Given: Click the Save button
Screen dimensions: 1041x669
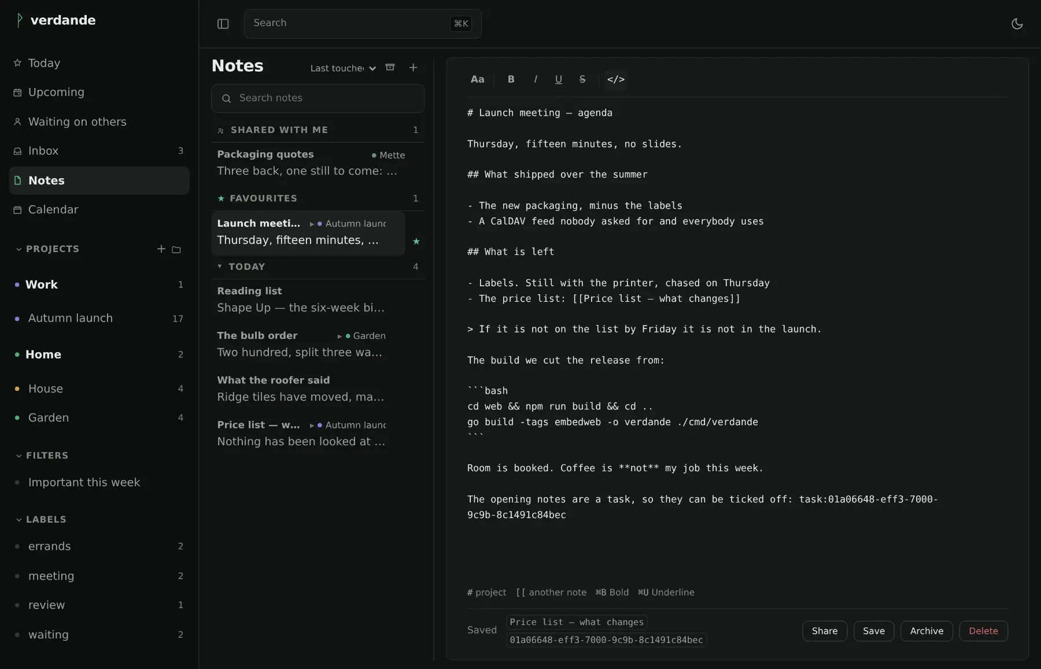Looking at the screenshot, I should coord(873,631).
